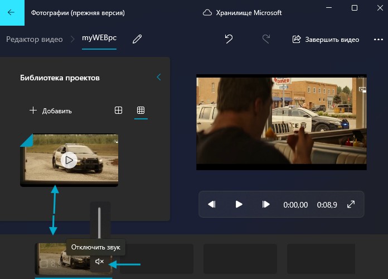Screen dimensions: 388x279
Task: Collapse the Библиотека проектов panel
Action: (159, 77)
